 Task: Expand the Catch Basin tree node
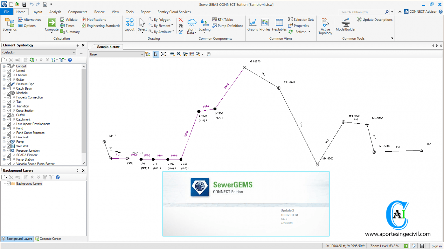pyautogui.click(x=4, y=88)
